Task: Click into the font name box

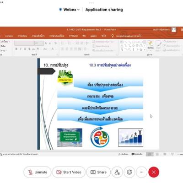Action: click(24, 43)
